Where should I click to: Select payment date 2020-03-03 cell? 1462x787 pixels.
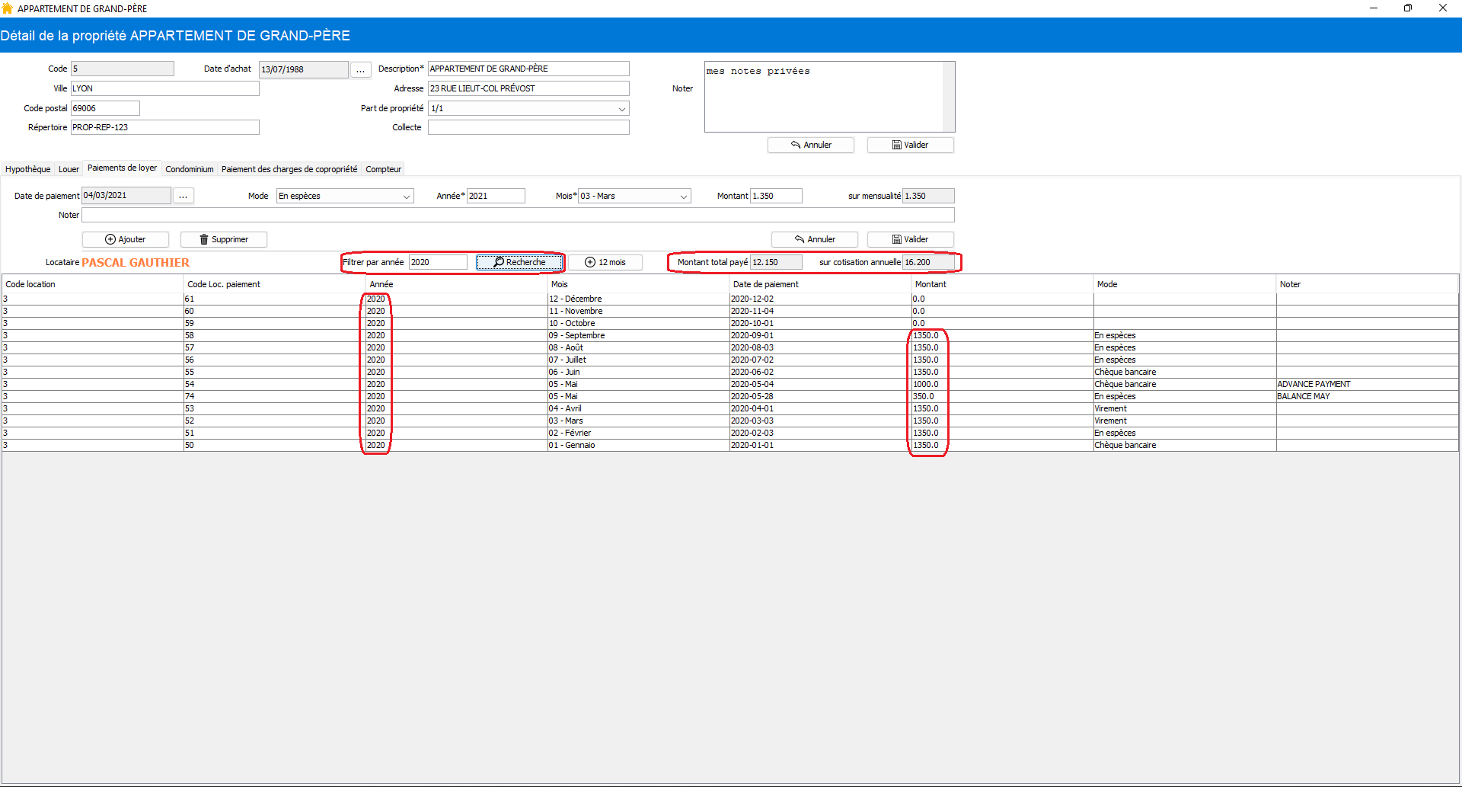(x=820, y=421)
